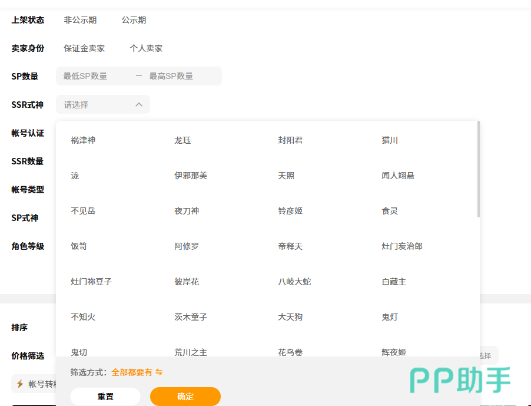531x406 pixels.
Task: Select 公示期 listing status
Action: [x=134, y=20]
